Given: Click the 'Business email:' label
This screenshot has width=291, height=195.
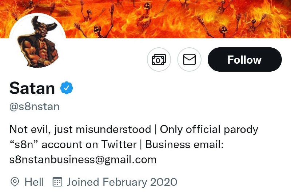Looking at the screenshot, I should coord(184,144).
